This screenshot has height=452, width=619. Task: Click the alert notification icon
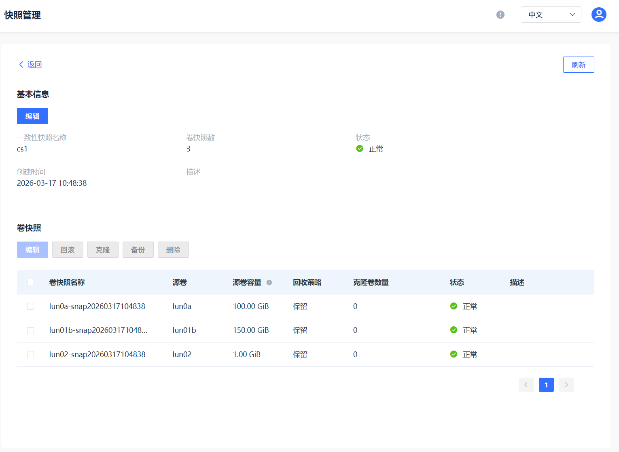click(500, 15)
